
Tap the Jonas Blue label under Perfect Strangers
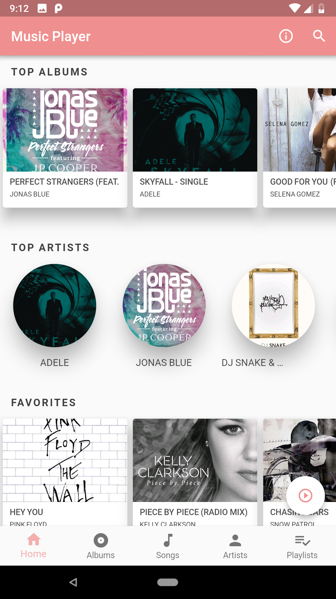pyautogui.click(x=30, y=194)
